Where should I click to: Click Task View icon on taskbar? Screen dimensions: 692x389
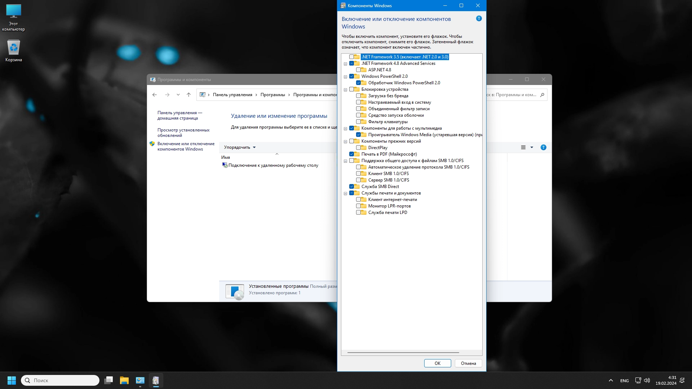point(108,380)
